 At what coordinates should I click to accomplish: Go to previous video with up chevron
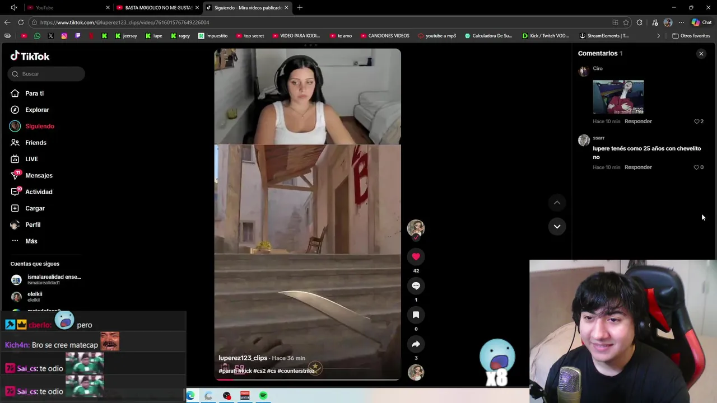(557, 203)
